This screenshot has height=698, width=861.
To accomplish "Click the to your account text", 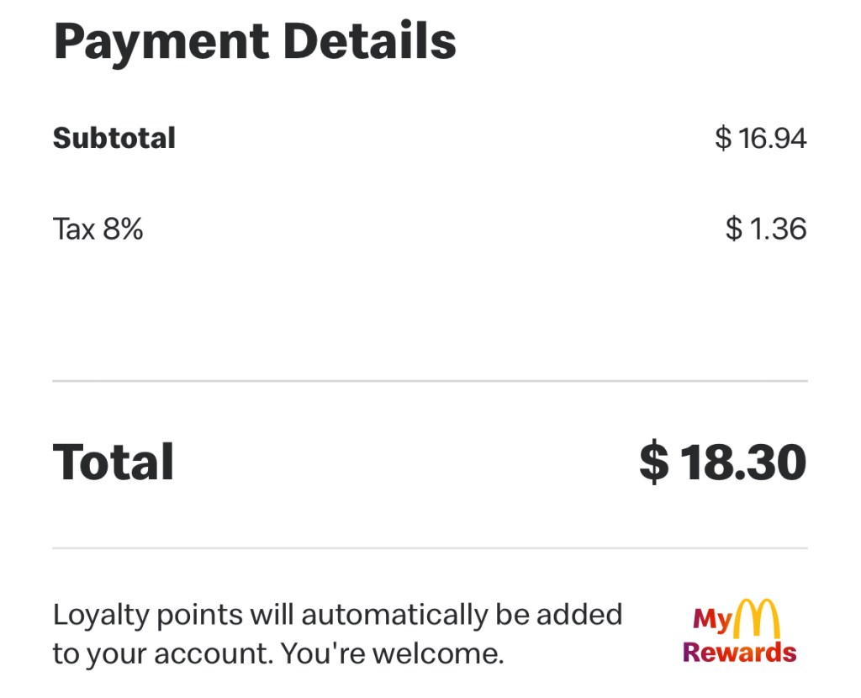I will coord(162,653).
